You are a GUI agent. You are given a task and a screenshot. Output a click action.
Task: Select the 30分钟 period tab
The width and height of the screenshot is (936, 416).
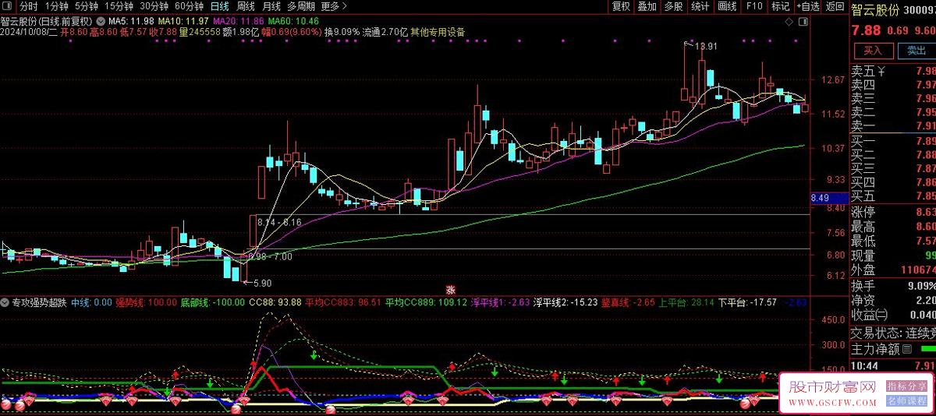point(154,6)
